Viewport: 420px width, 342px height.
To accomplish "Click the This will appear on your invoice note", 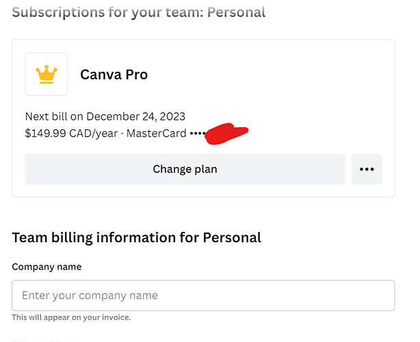I will pyautogui.click(x=71, y=317).
